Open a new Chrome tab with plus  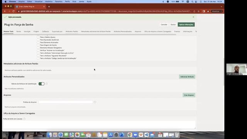coord(49,7)
